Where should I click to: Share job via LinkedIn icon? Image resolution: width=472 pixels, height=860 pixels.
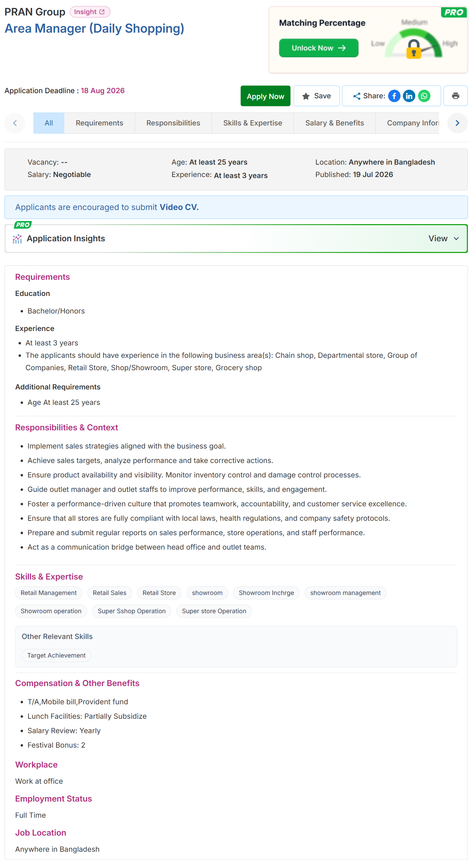pyautogui.click(x=409, y=96)
